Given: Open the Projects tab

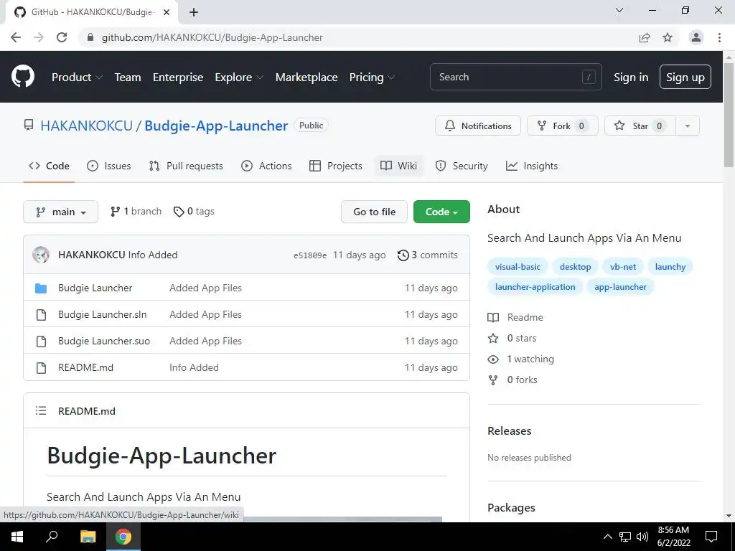Looking at the screenshot, I should [336, 166].
